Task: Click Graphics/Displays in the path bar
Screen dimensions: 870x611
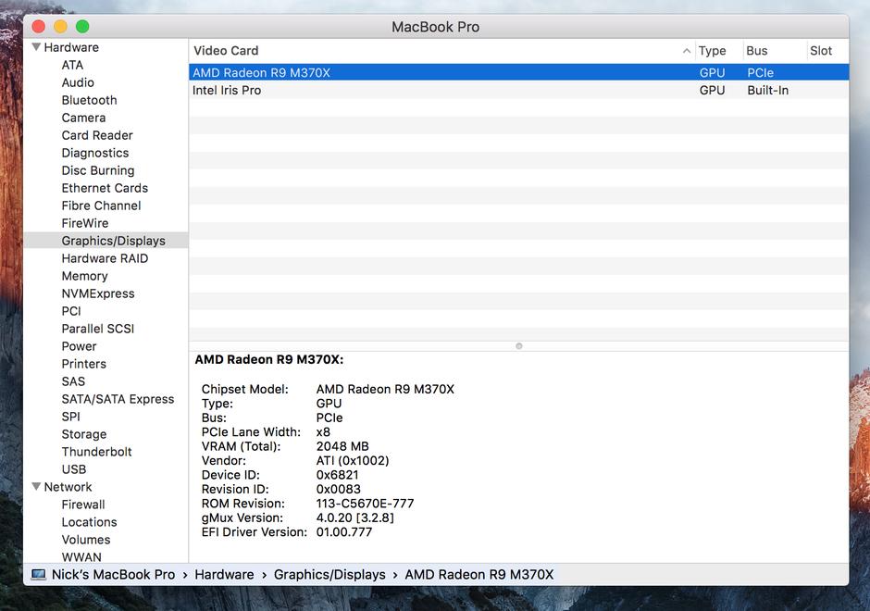Action: [x=329, y=574]
